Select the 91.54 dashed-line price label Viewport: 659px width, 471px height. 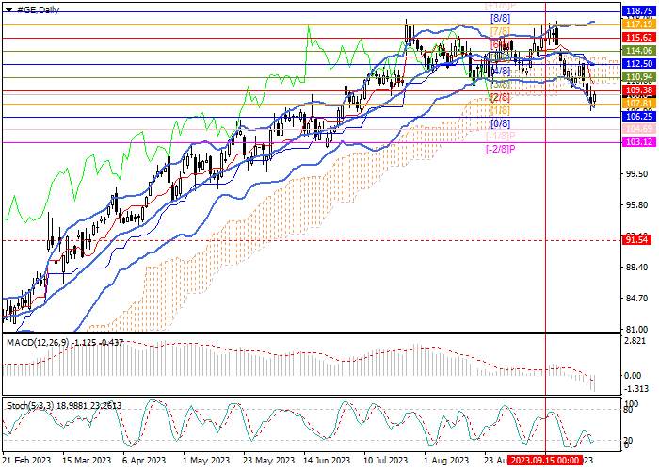tap(638, 240)
